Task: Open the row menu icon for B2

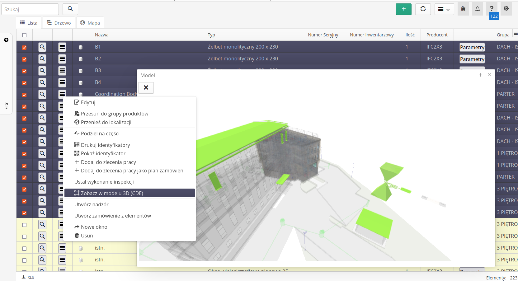Action: pyautogui.click(x=62, y=59)
